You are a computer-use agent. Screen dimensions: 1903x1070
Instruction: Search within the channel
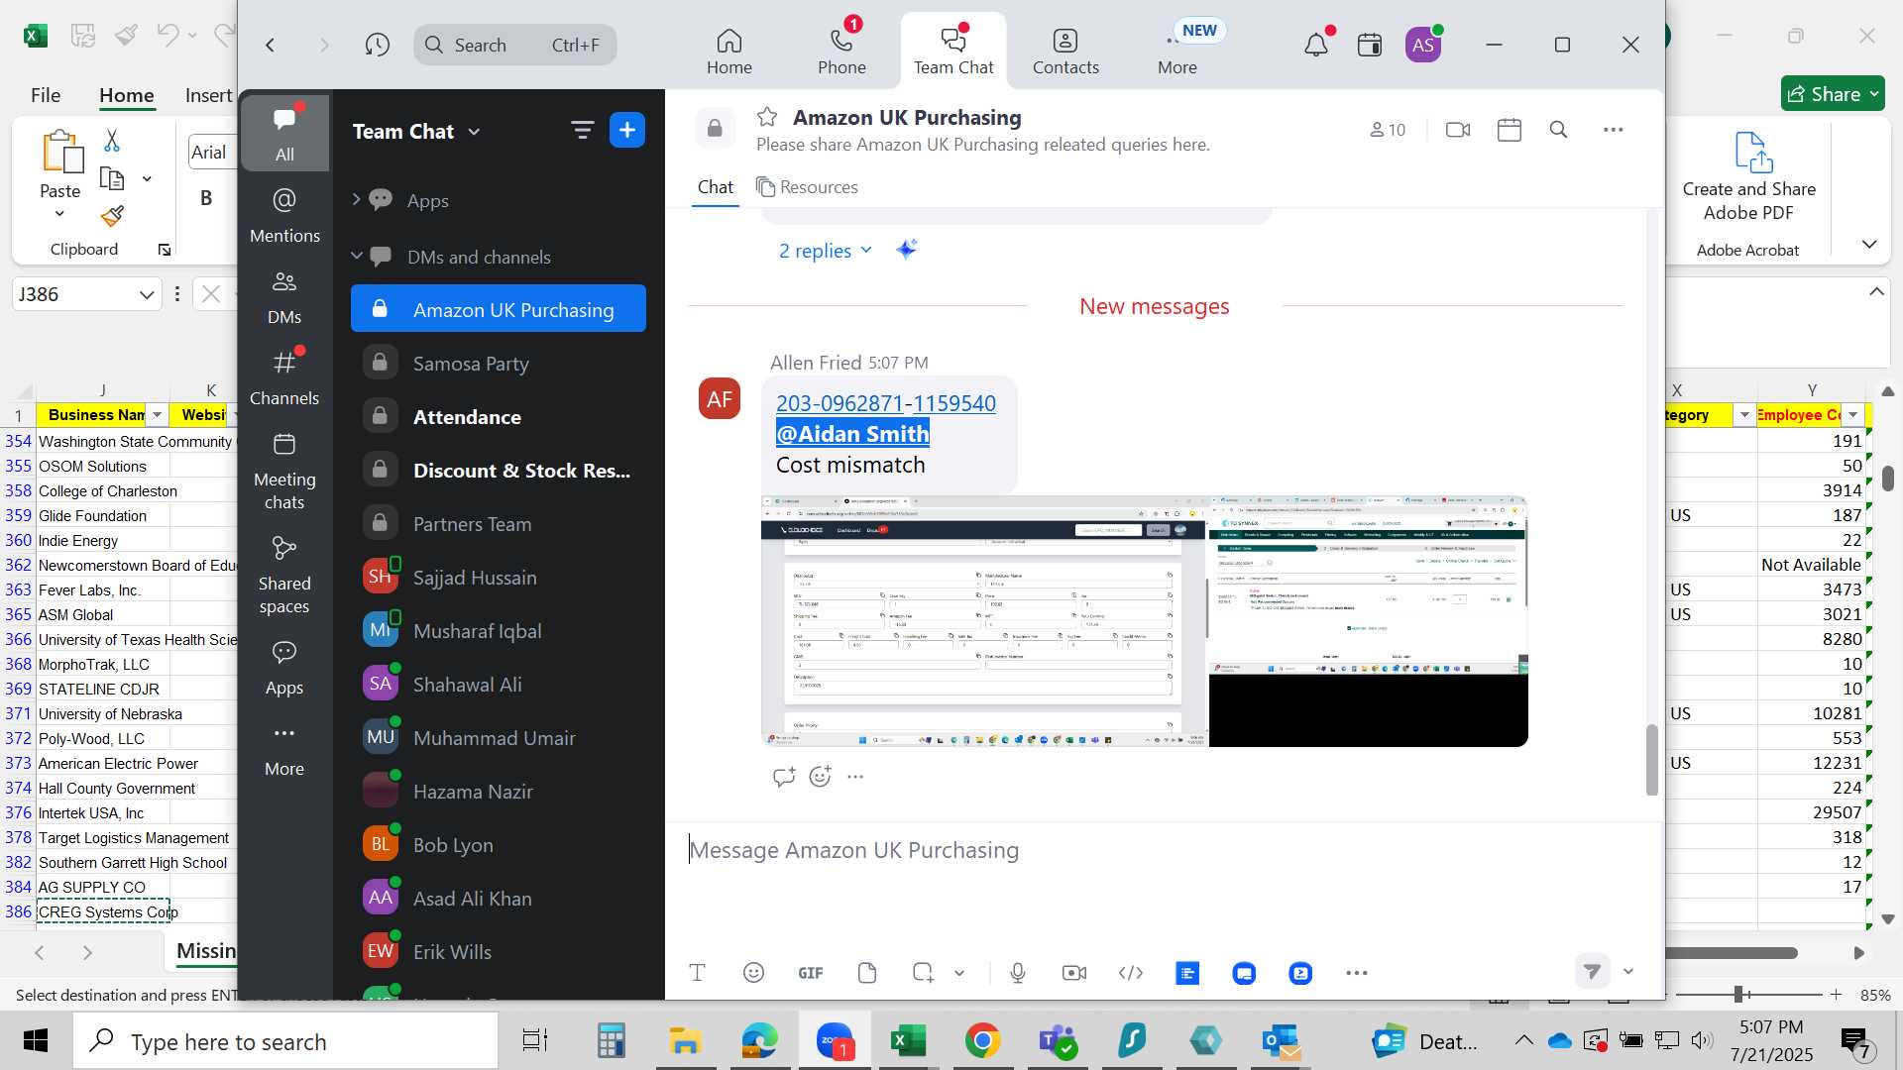point(1558,130)
